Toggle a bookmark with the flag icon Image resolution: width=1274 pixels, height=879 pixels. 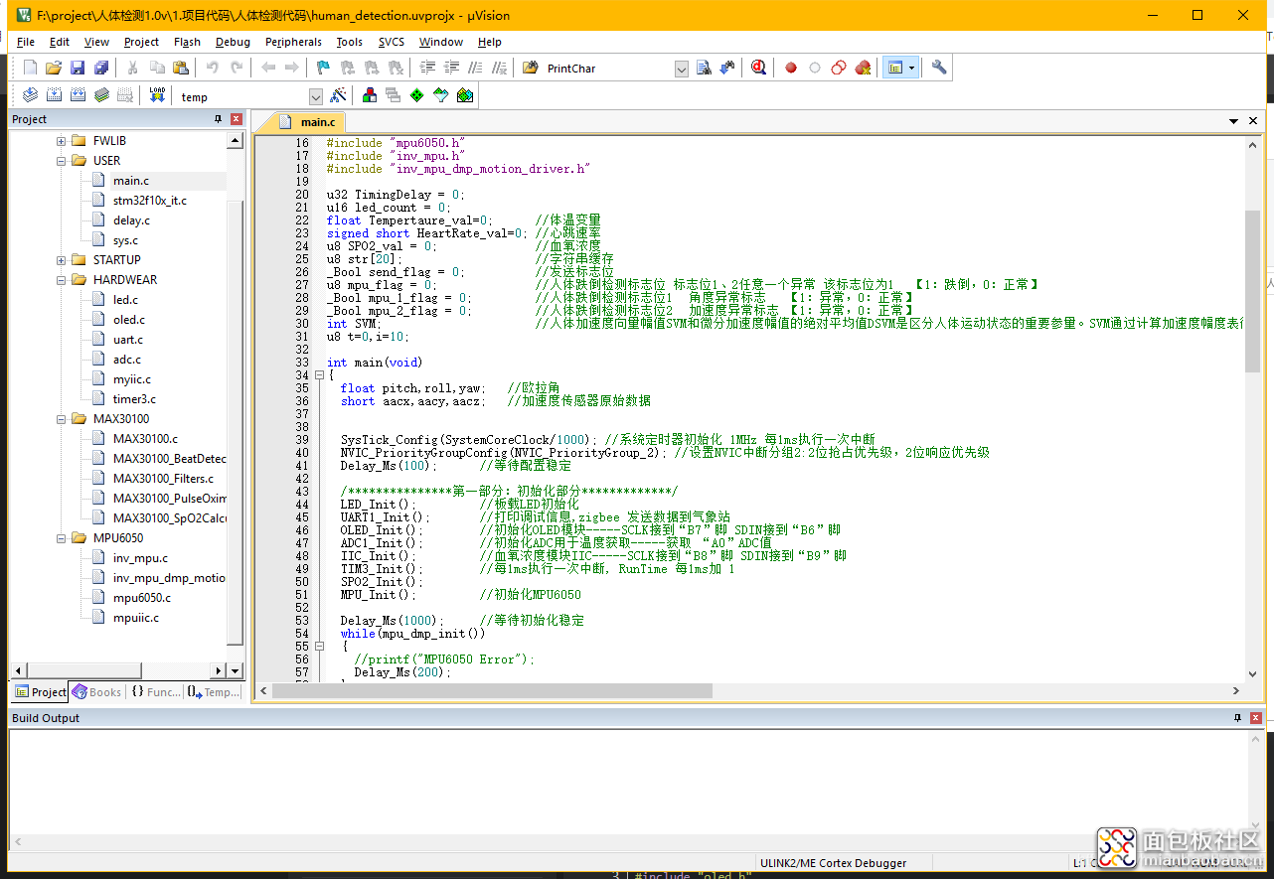click(323, 68)
